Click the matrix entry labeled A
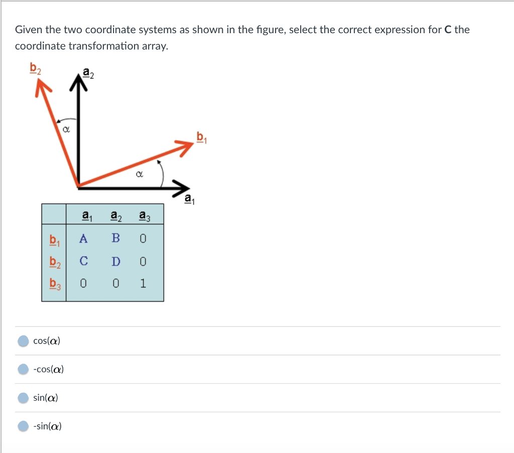514x453 pixels. tap(83, 238)
